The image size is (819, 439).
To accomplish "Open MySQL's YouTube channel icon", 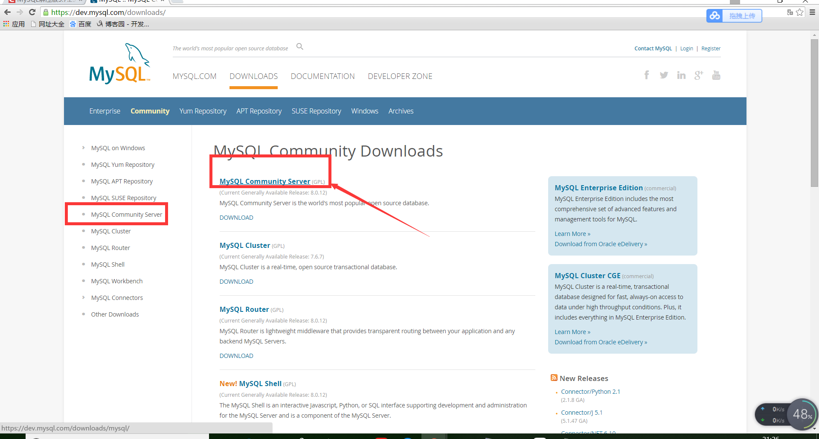I will pos(716,75).
